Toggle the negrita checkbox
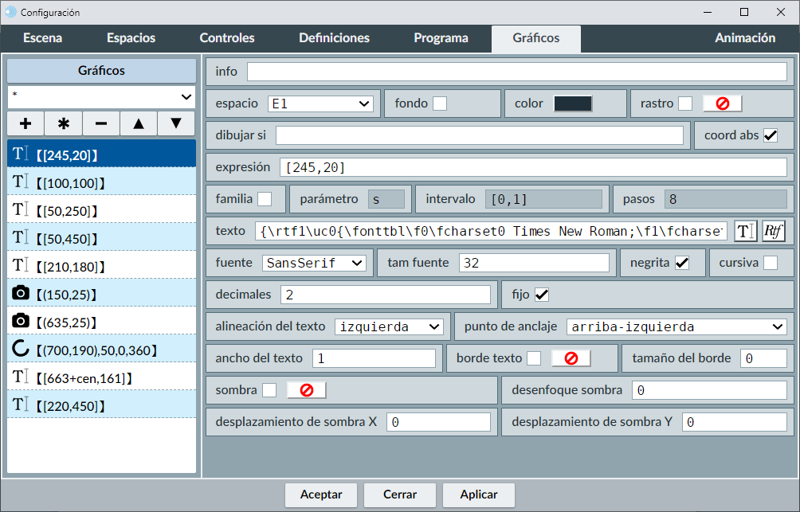The height and width of the screenshot is (512, 800). coord(682,263)
